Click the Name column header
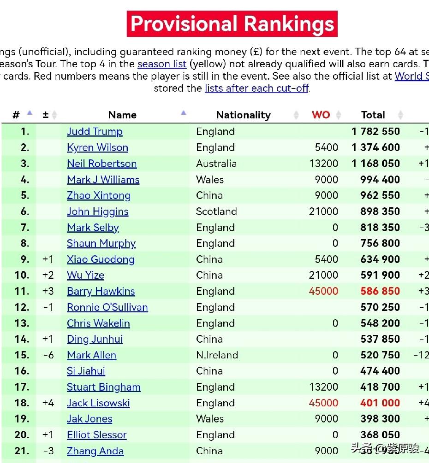 click(122, 115)
